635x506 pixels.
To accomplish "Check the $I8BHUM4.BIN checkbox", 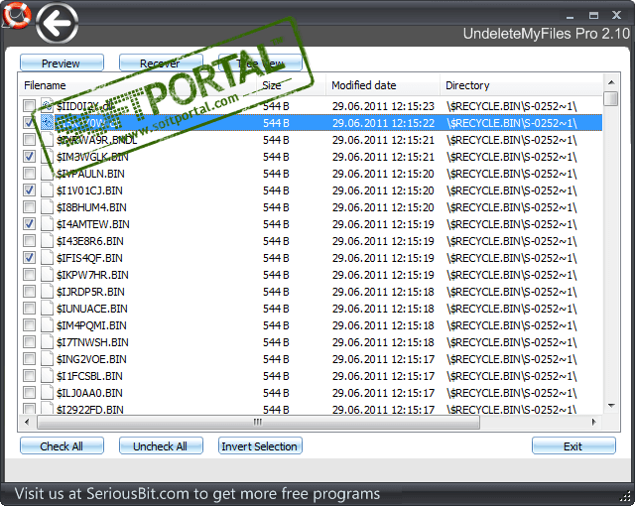I will tap(29, 206).
